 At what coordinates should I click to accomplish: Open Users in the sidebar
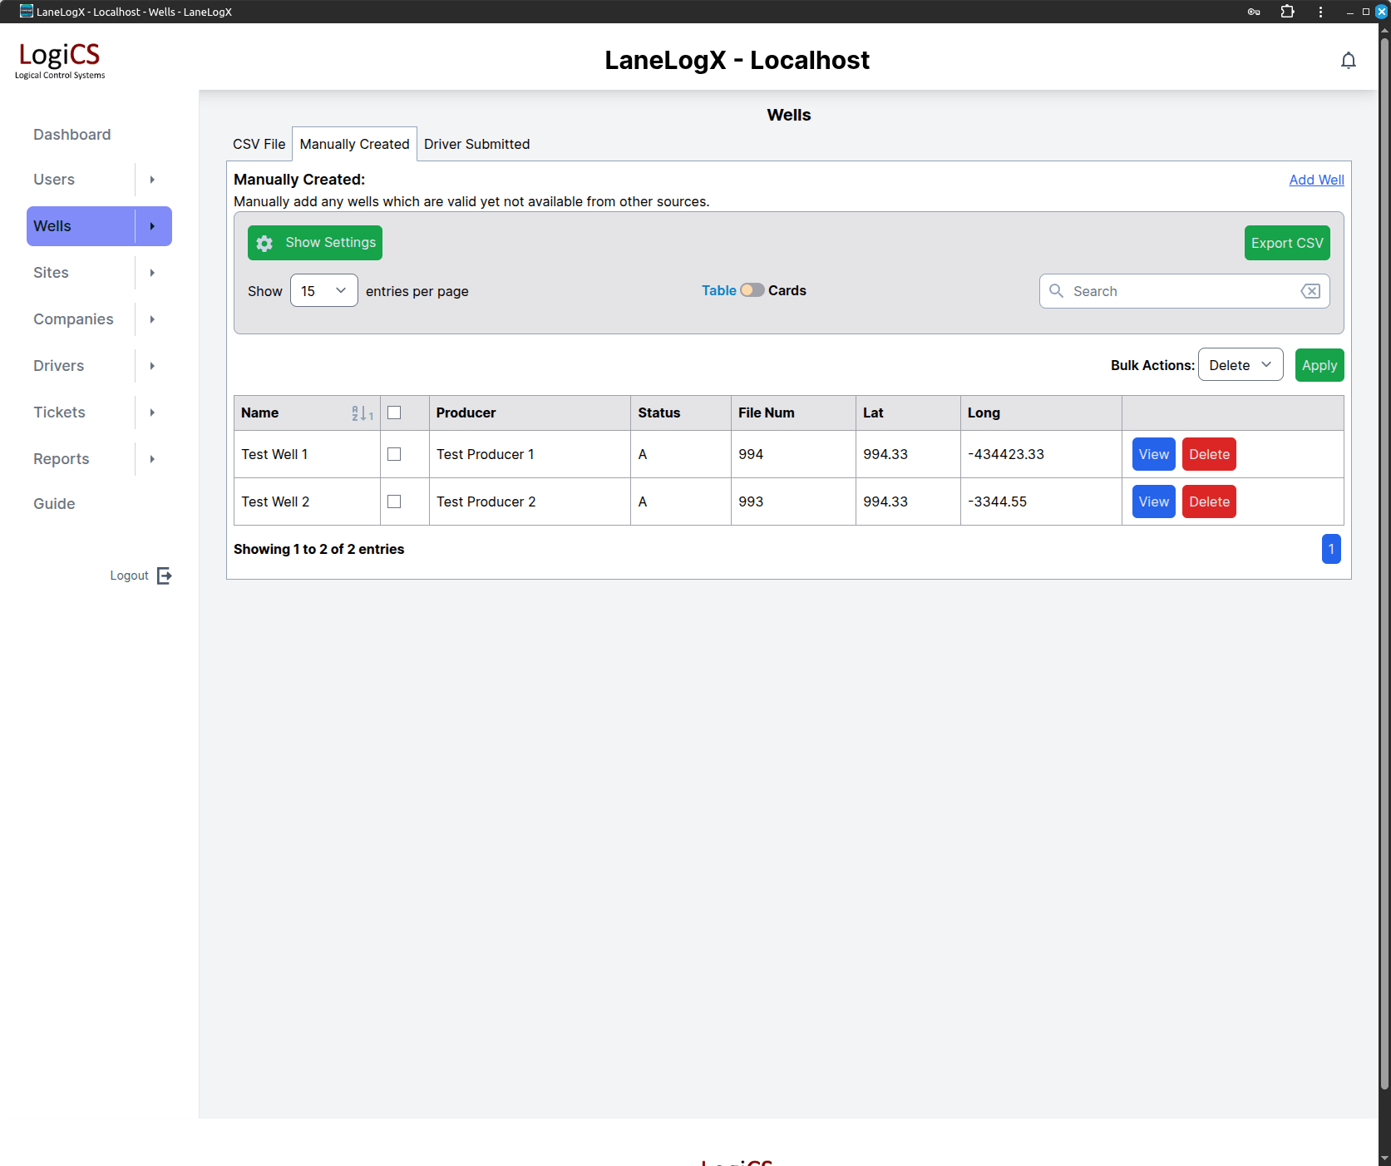click(x=54, y=180)
